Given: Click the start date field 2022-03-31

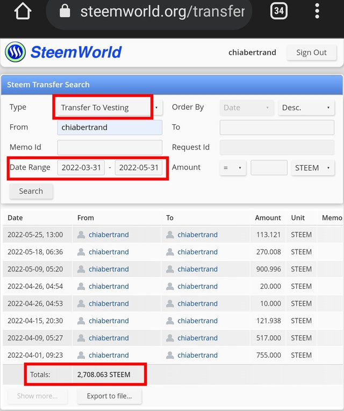Looking at the screenshot, I should click(81, 167).
